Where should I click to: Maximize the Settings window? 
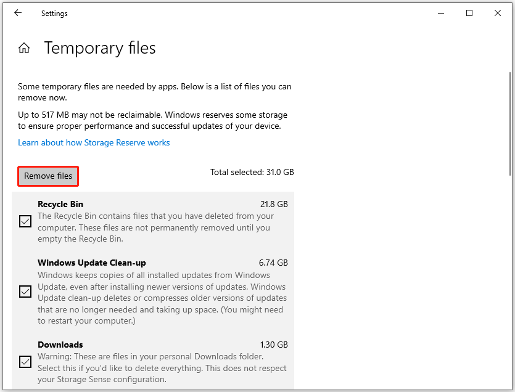click(469, 12)
